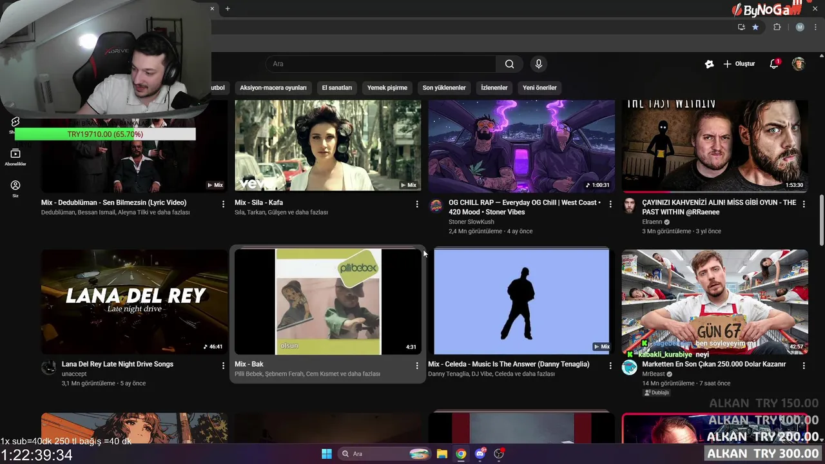Image resolution: width=825 pixels, height=464 pixels.
Task: Select the Yemek pişirme filter chip
Action: click(x=387, y=88)
